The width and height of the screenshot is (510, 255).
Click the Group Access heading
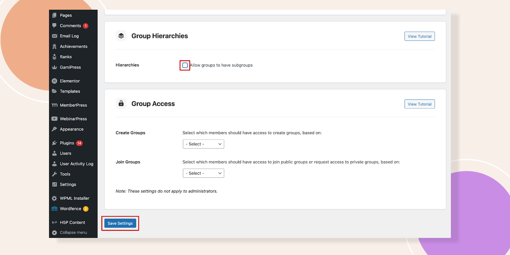153,104
